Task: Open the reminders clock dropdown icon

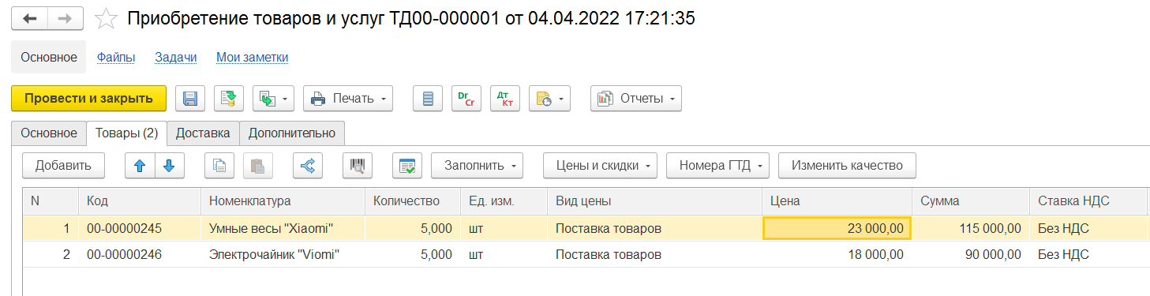Action: tap(549, 99)
